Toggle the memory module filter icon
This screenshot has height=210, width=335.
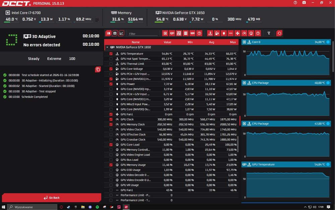193,33
